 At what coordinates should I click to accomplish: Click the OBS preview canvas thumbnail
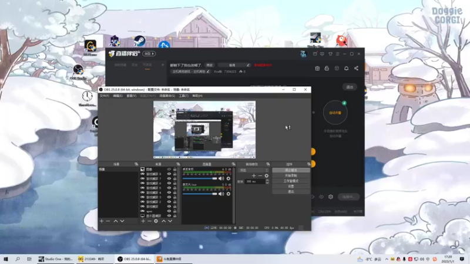click(204, 130)
